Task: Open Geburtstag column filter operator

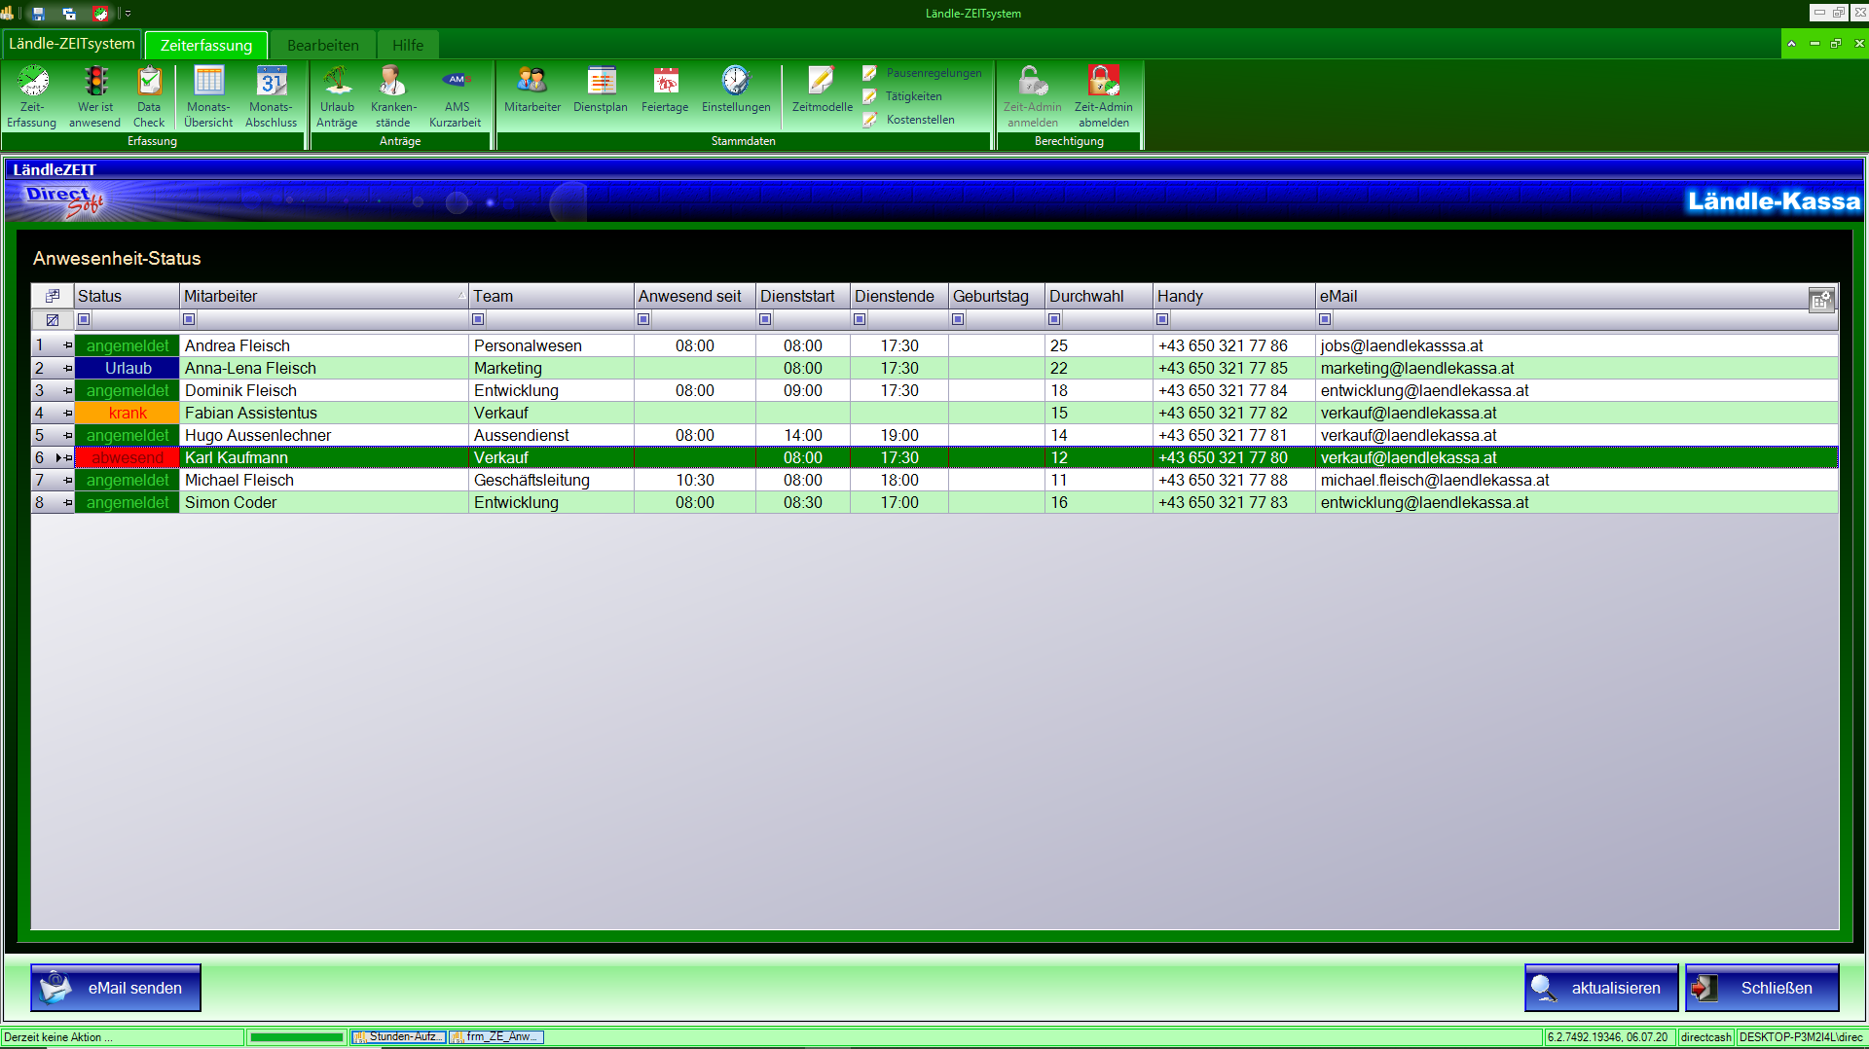Action: [x=958, y=319]
